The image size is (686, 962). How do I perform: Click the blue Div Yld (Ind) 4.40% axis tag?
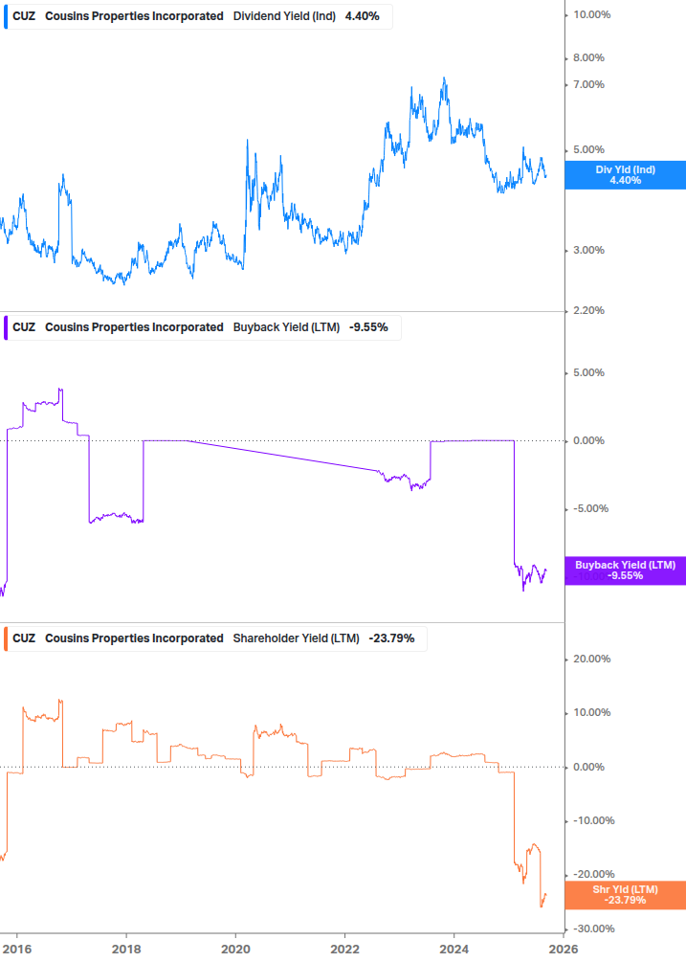click(x=626, y=175)
